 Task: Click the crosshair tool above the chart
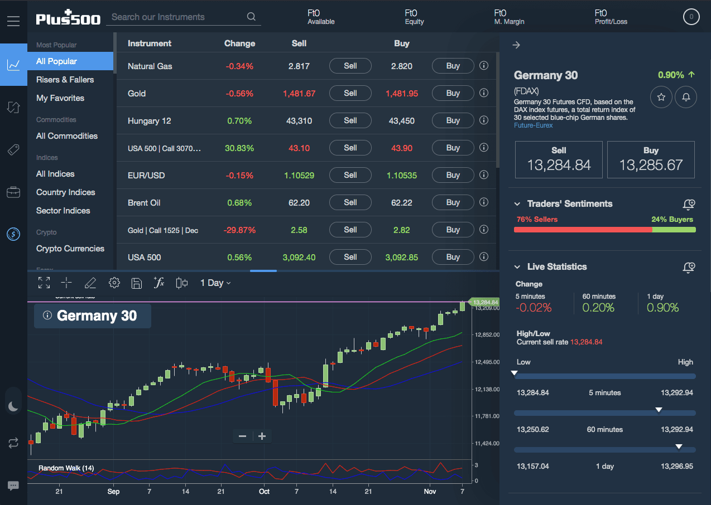click(66, 283)
